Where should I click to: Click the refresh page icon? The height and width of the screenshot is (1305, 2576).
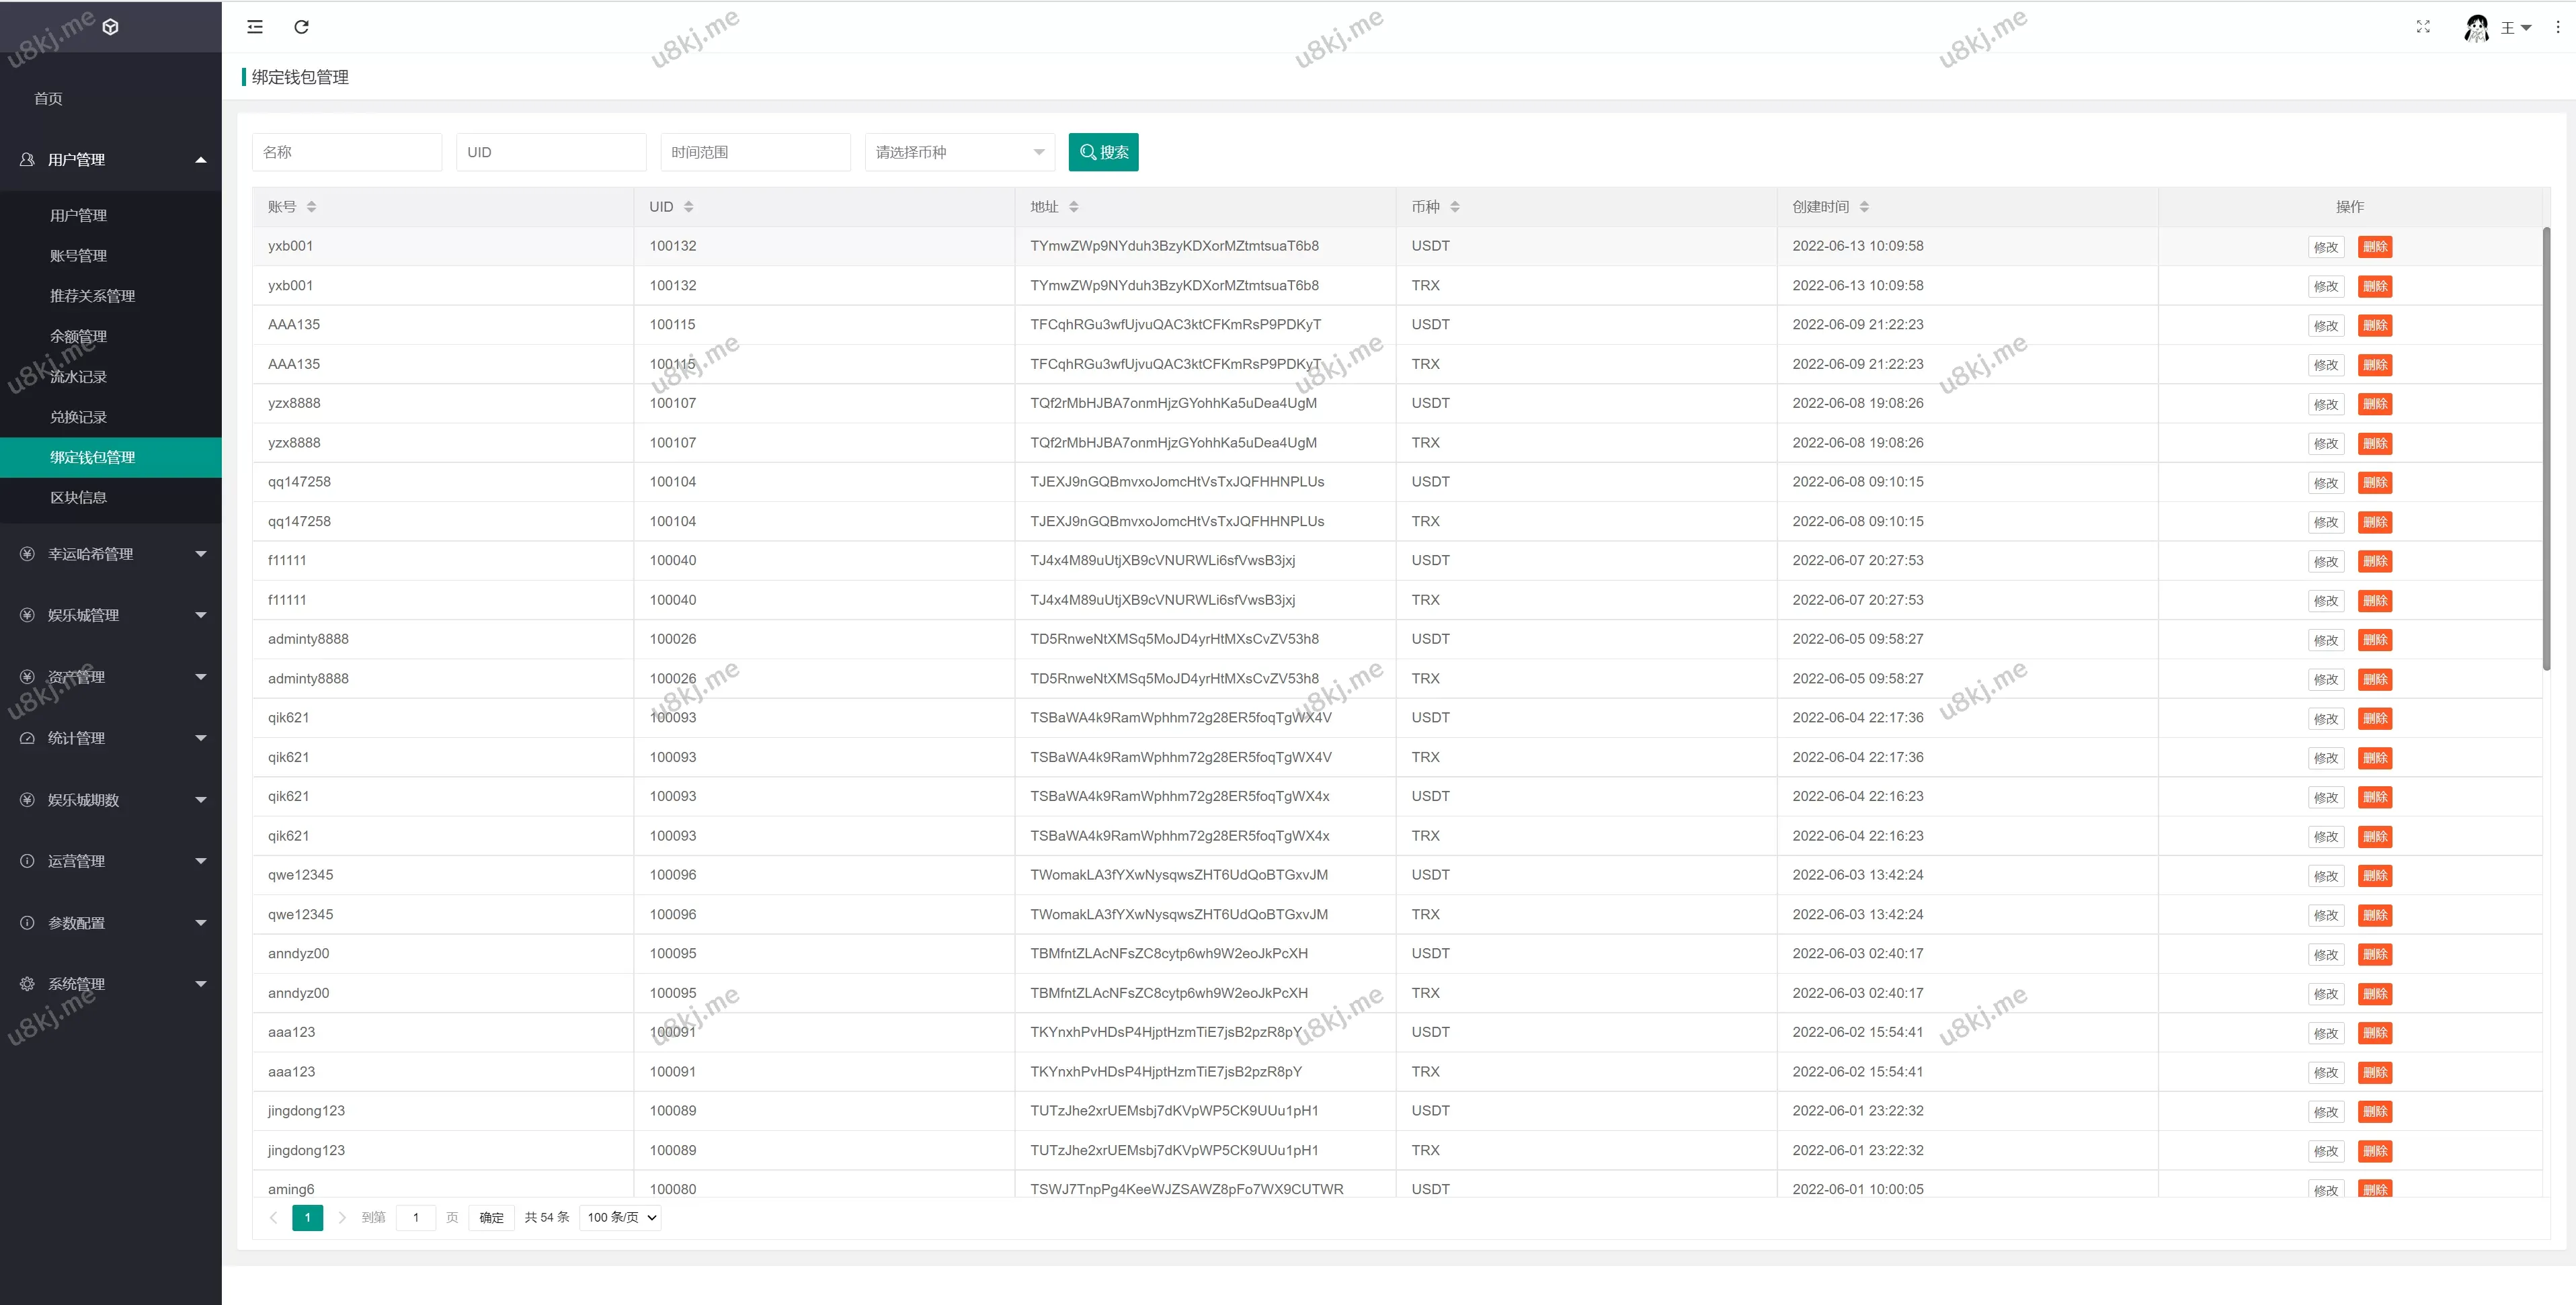(x=301, y=27)
